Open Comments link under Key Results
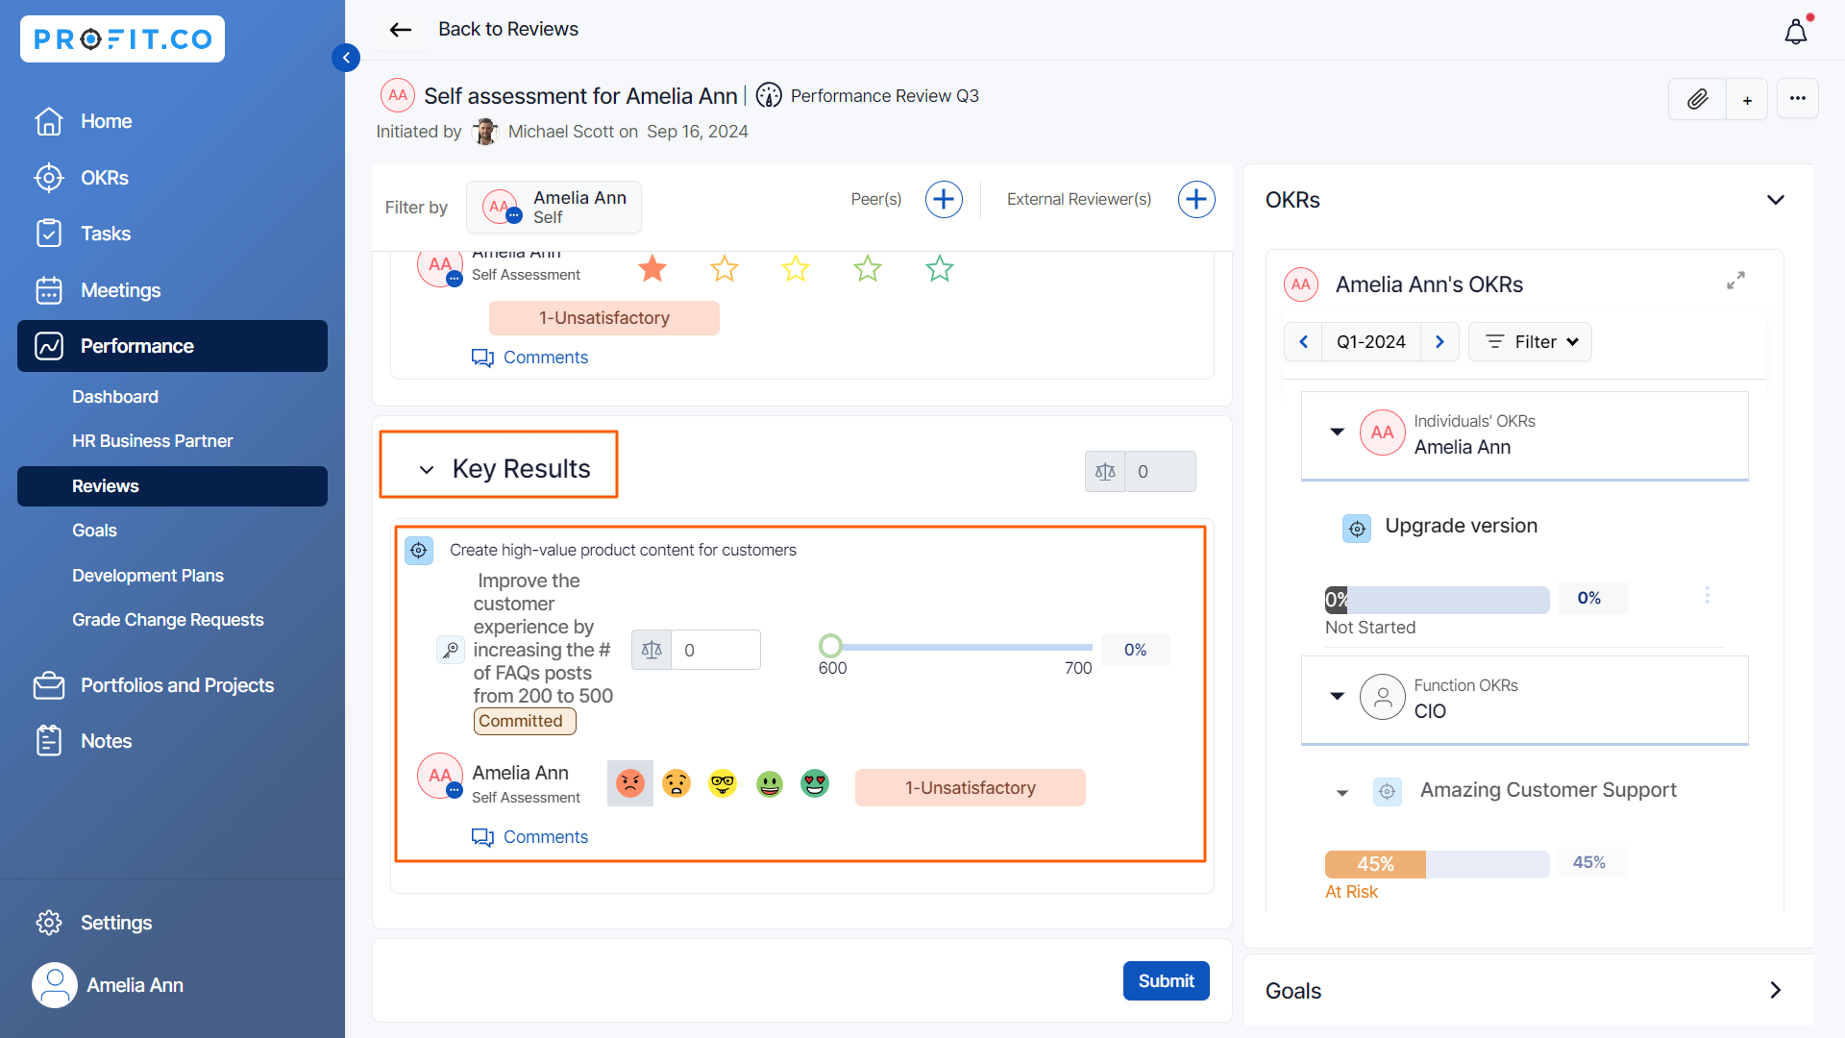 click(545, 837)
